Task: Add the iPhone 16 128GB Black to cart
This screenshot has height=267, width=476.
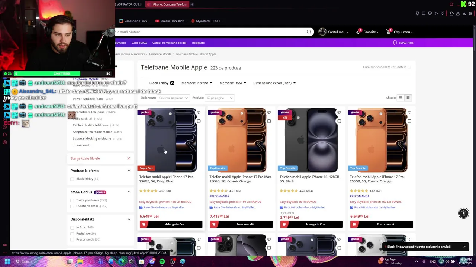Action: pos(311,224)
